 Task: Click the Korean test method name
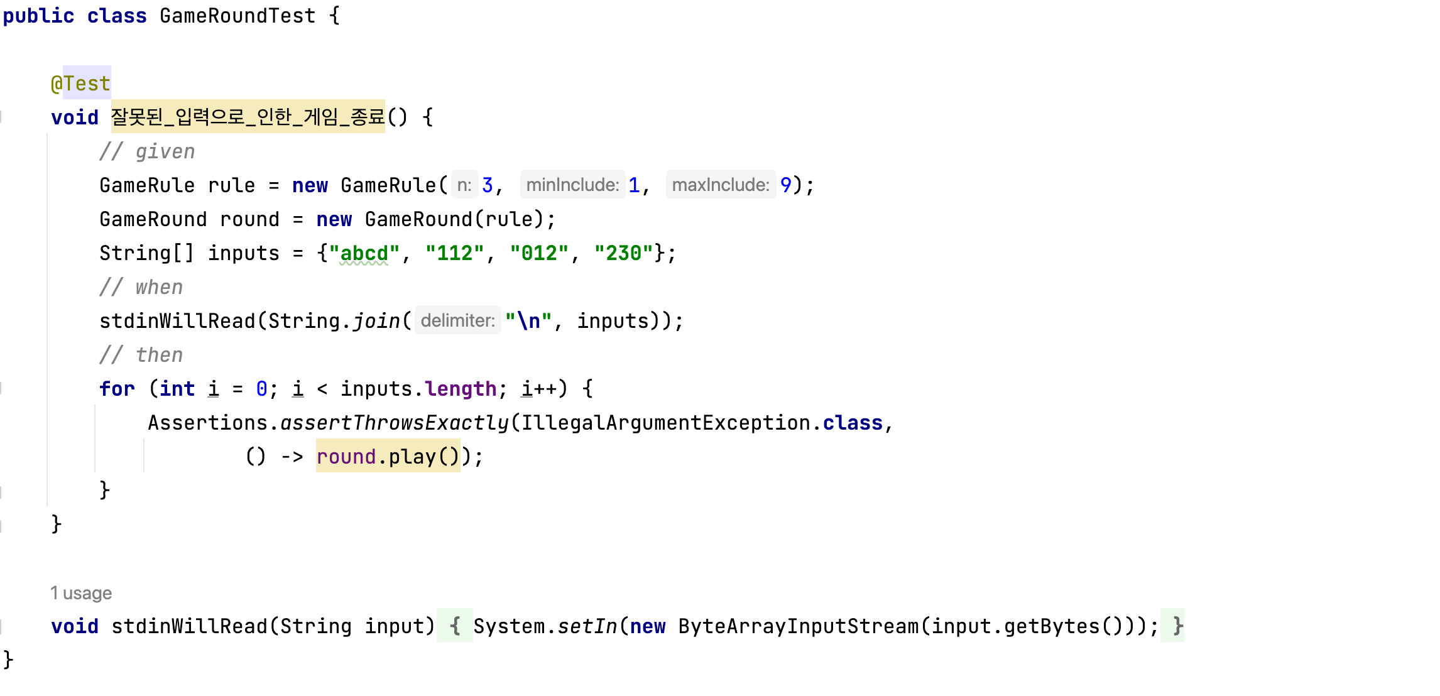pyautogui.click(x=248, y=117)
